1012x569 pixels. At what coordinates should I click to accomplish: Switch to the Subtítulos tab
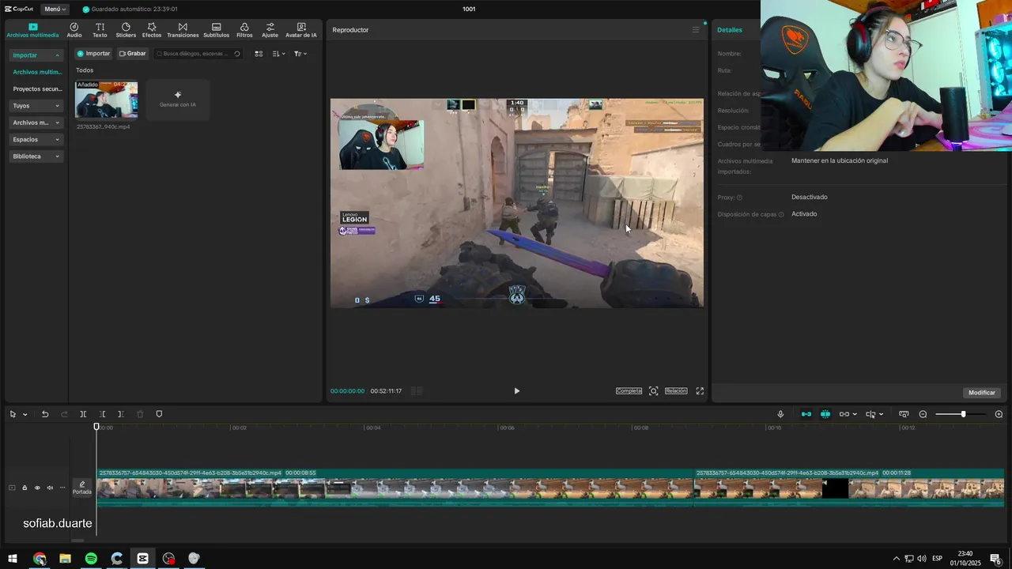click(216, 30)
